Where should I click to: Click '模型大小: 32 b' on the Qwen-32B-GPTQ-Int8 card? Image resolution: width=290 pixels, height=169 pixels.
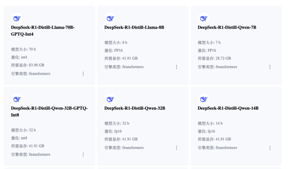pos(23,130)
